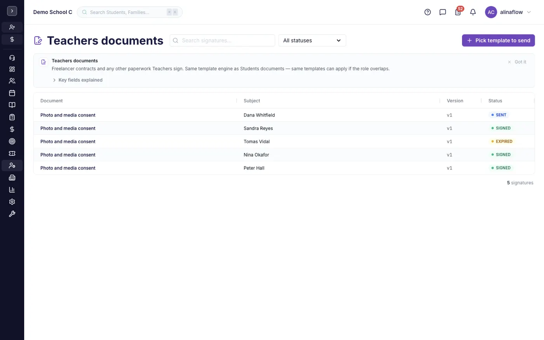Click the lower dollar sign sidebar icon
The width and height of the screenshot is (544, 340).
click(12, 129)
